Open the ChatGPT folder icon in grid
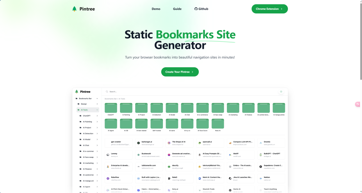362x193 pixels. click(111, 108)
